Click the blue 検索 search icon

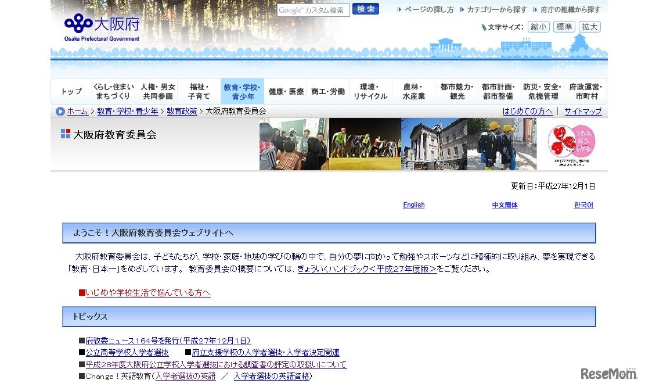[365, 9]
